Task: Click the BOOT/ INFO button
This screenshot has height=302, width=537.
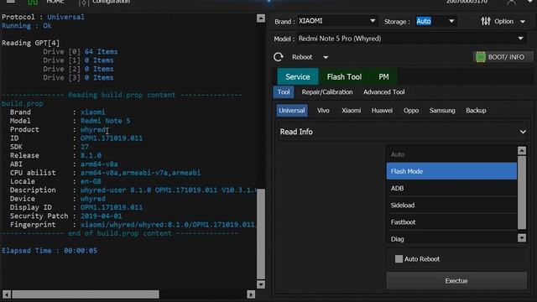Action: coord(503,57)
